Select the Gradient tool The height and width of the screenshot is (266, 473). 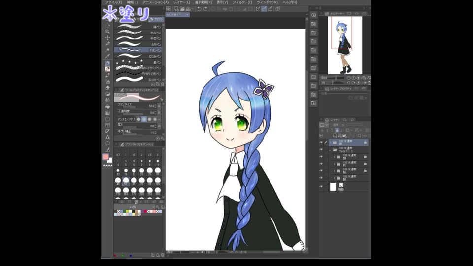(x=107, y=113)
